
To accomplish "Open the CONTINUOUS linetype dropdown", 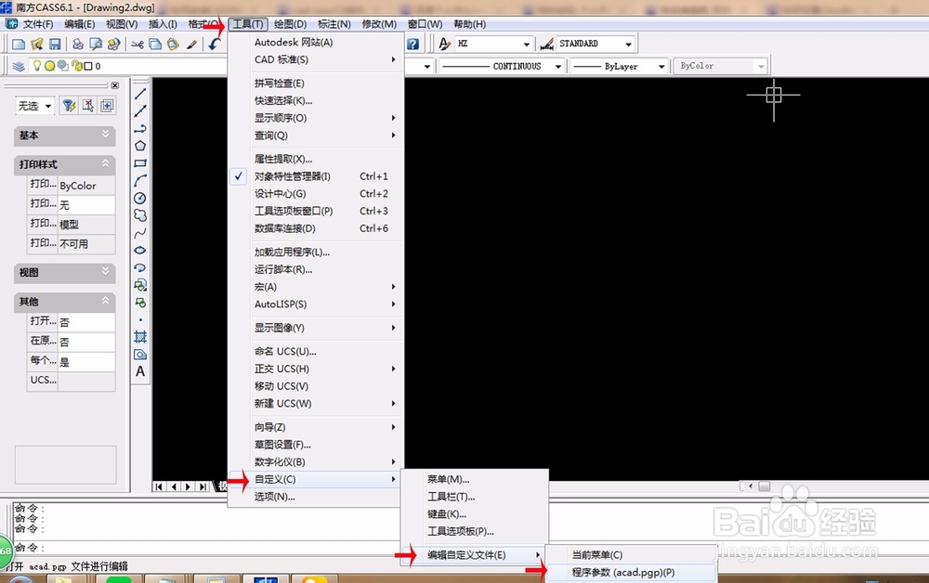I will 558,66.
